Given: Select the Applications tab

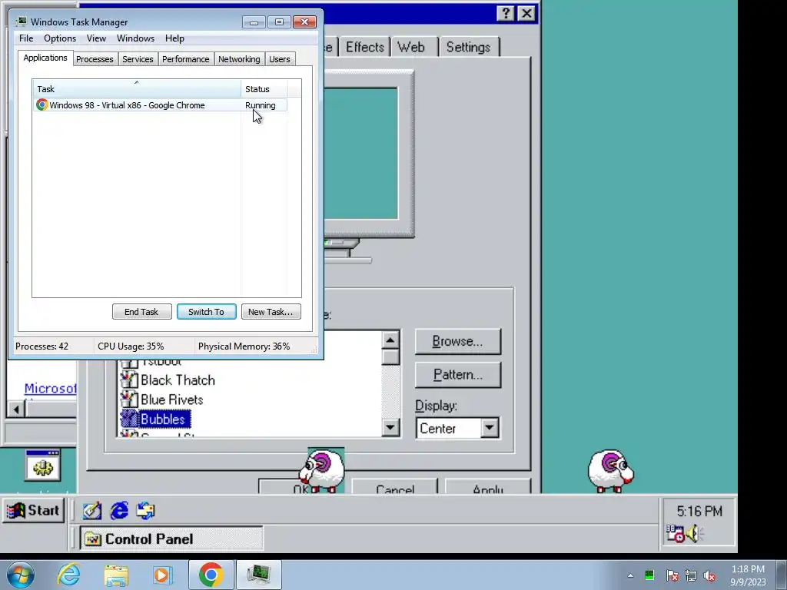Looking at the screenshot, I should [45, 58].
